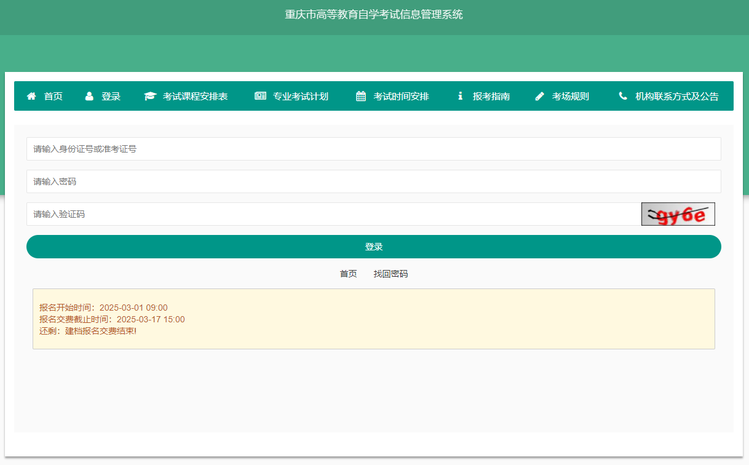Click the 登录 button
Image resolution: width=749 pixels, height=465 pixels.
point(373,246)
